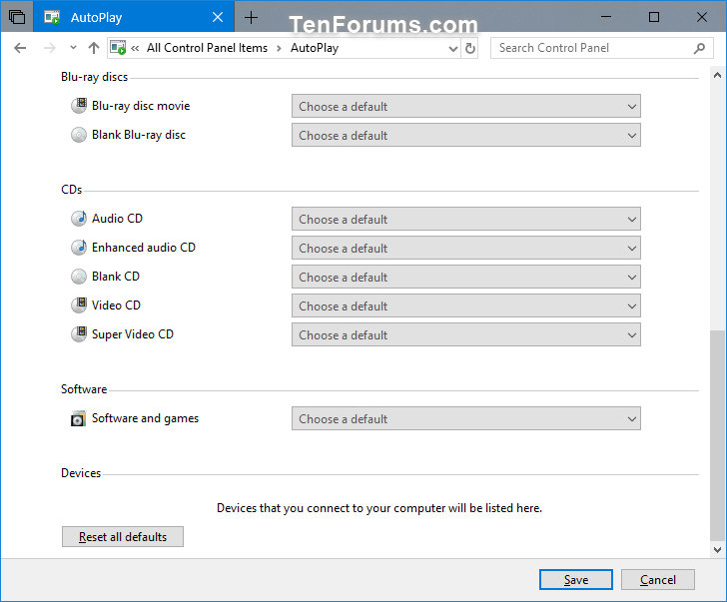Open the recent locations arrow
This screenshot has height=602, width=727.
click(x=73, y=48)
